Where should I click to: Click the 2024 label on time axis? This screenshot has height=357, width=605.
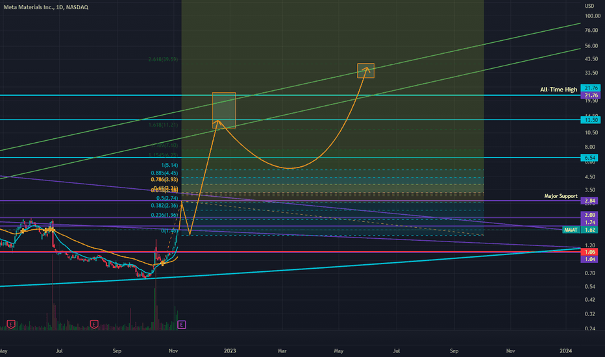[x=565, y=351]
